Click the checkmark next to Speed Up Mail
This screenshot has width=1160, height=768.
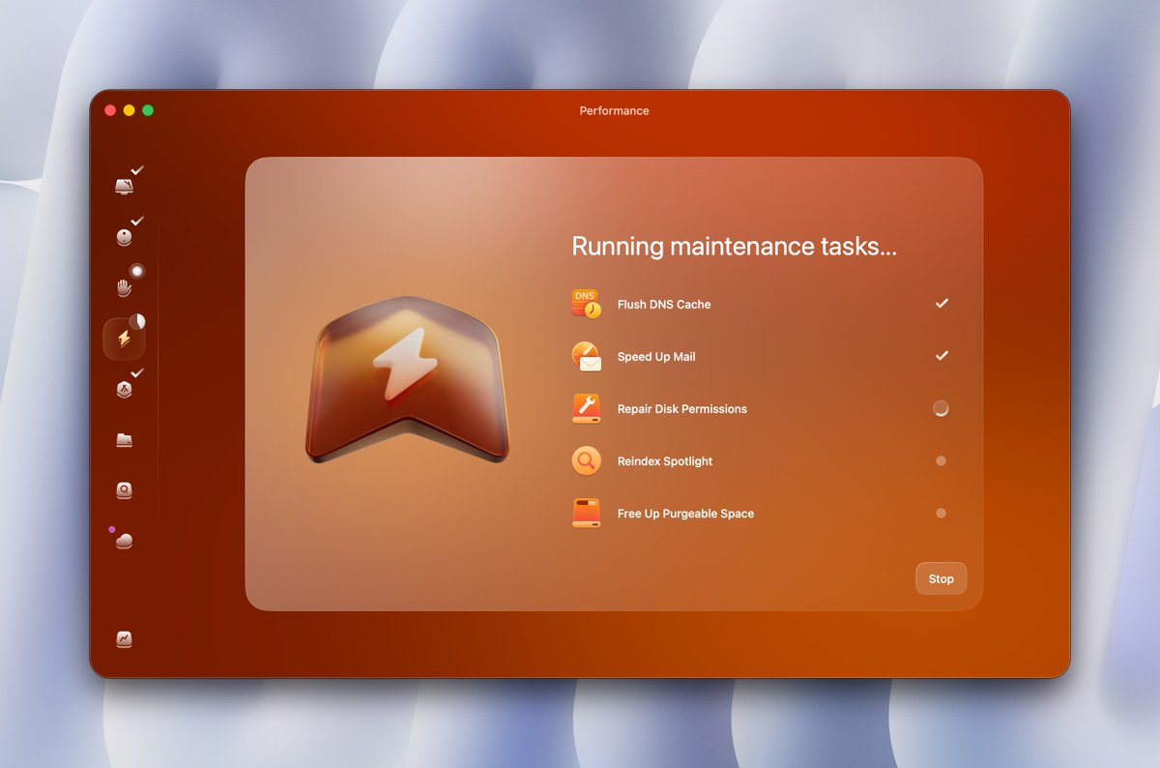click(x=942, y=356)
